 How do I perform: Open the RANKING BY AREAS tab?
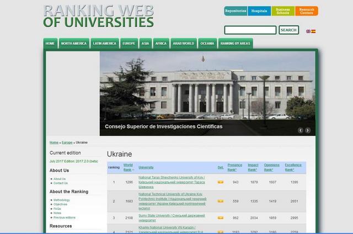(x=236, y=43)
